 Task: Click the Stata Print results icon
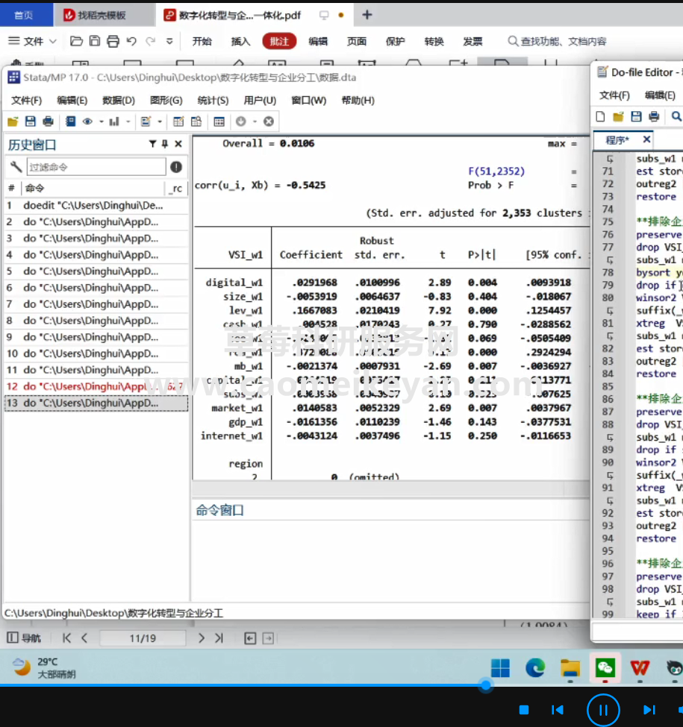tap(48, 122)
